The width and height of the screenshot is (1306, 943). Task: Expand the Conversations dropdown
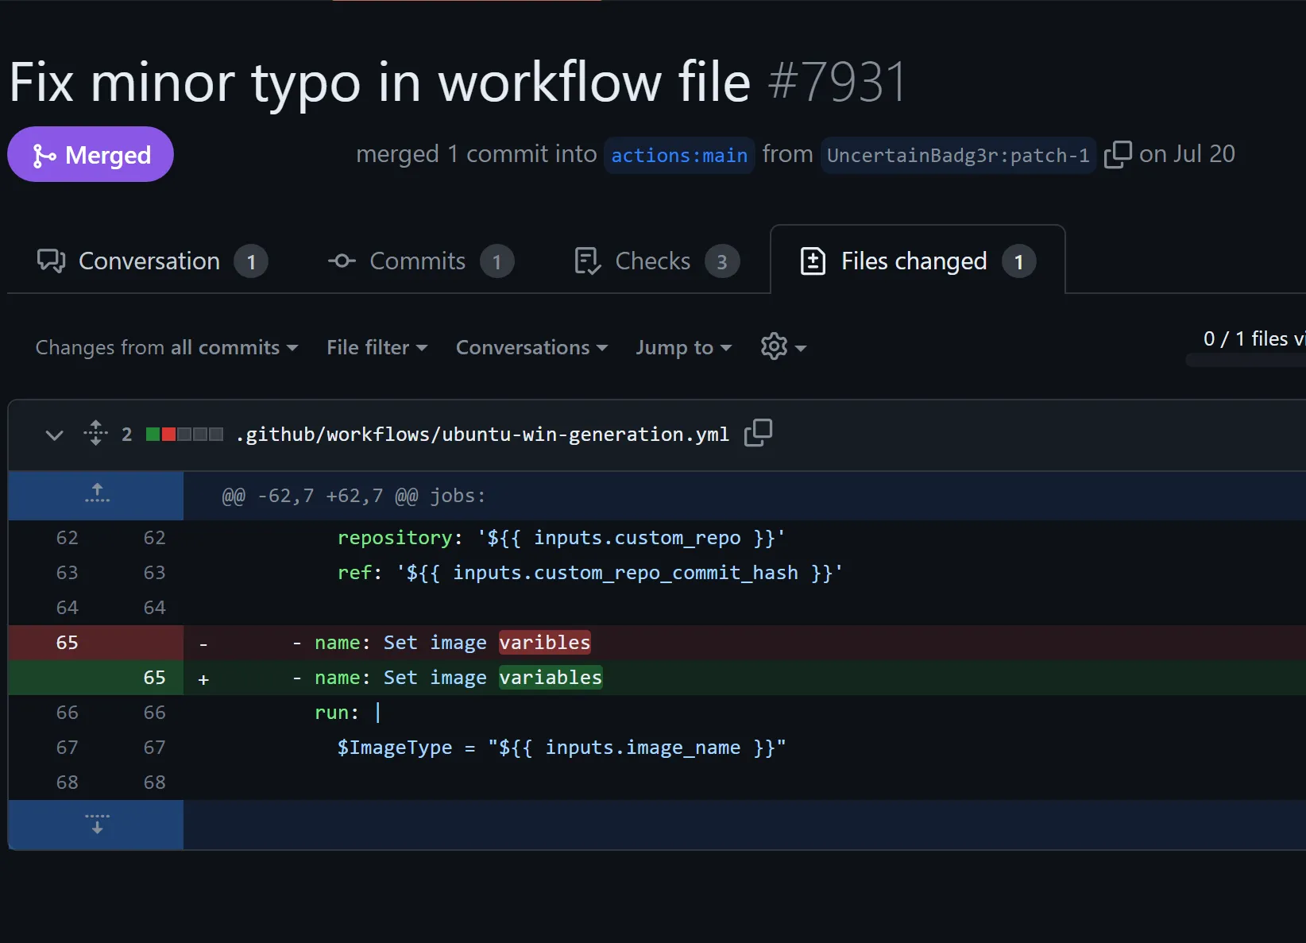point(531,347)
